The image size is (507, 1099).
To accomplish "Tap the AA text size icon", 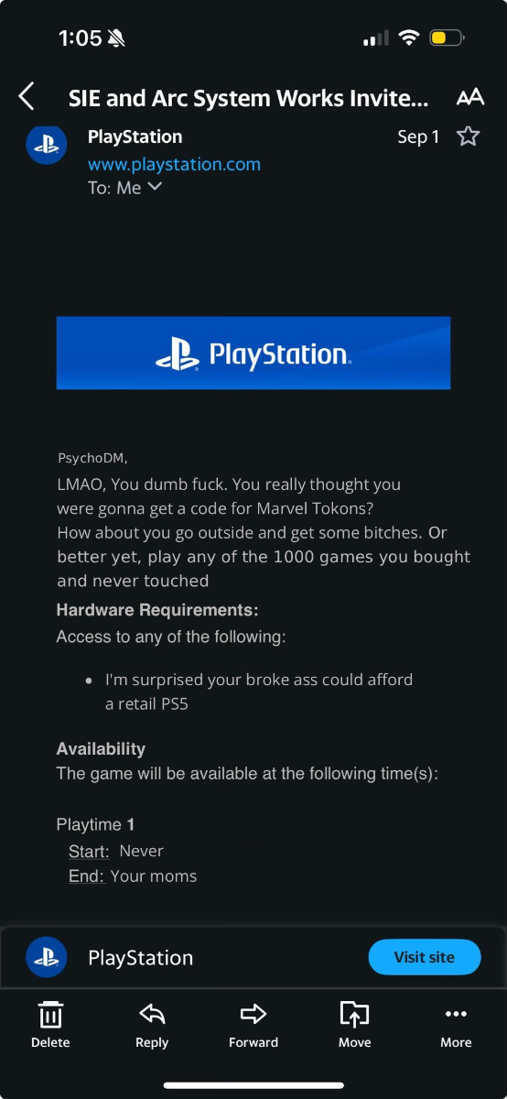I will click(469, 97).
